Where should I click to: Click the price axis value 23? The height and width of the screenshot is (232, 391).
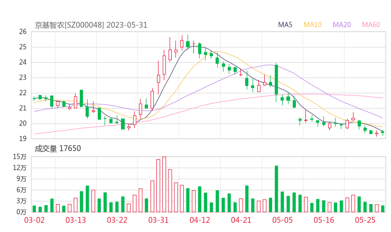pyautogui.click(x=23, y=78)
